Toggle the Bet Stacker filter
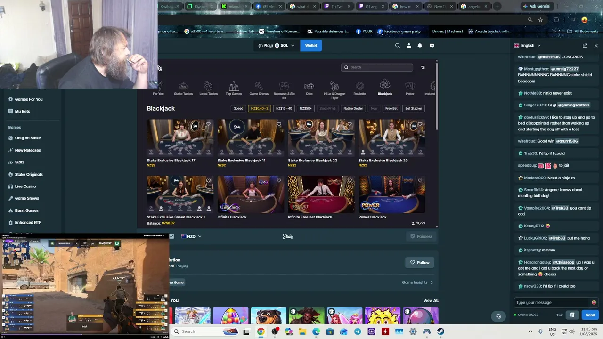 tap(414, 108)
